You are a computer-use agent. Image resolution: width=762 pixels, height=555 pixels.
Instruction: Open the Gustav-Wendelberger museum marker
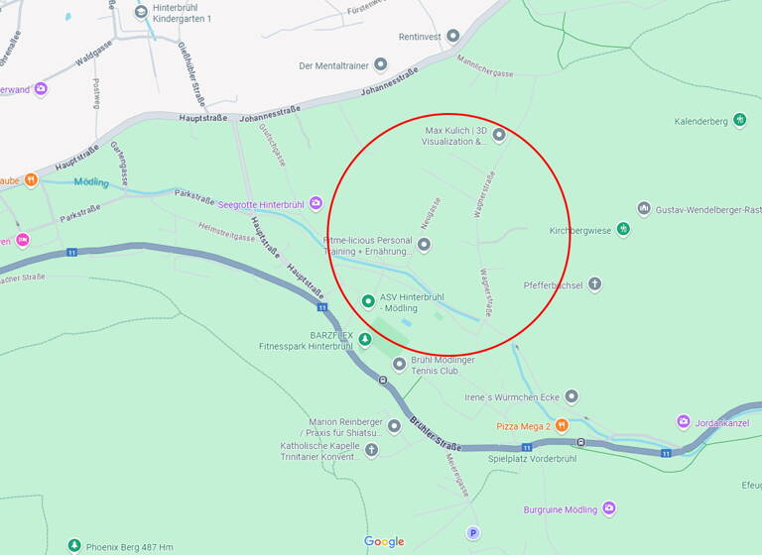pos(644,209)
